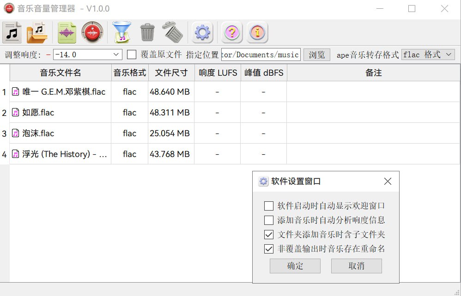Select row number 2 header
The width and height of the screenshot is (461, 296).
[5, 113]
